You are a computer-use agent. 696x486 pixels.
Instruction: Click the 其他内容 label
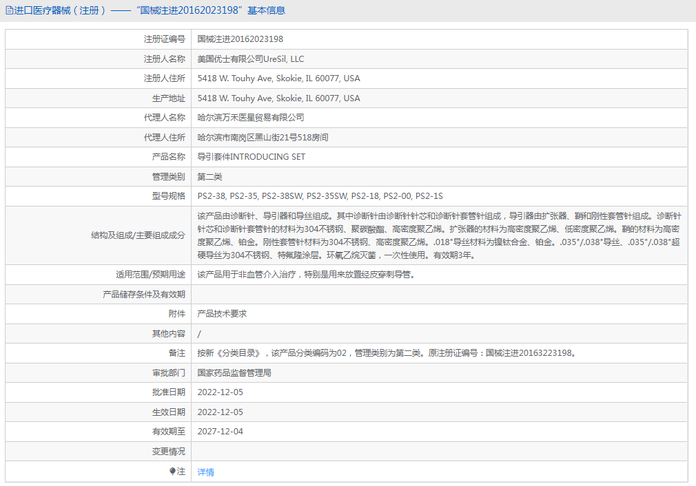click(169, 333)
